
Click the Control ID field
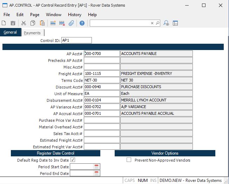click(76, 41)
